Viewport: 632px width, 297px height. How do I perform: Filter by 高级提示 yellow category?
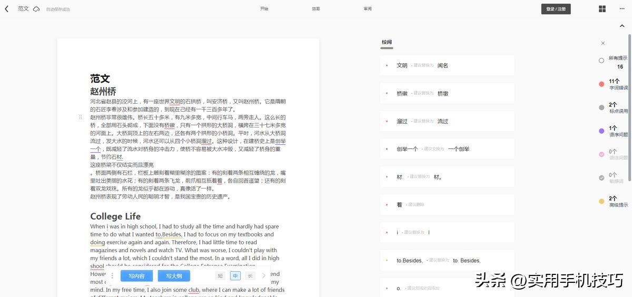601,201
